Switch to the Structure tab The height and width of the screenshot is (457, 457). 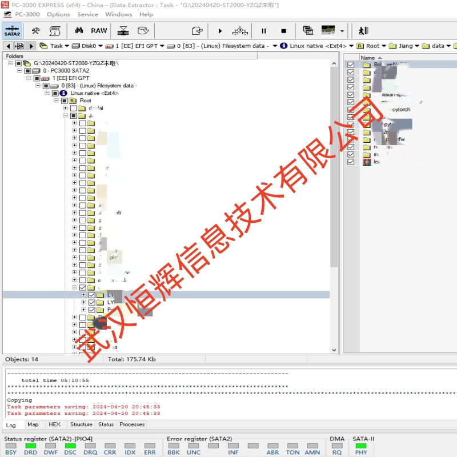coord(81,424)
